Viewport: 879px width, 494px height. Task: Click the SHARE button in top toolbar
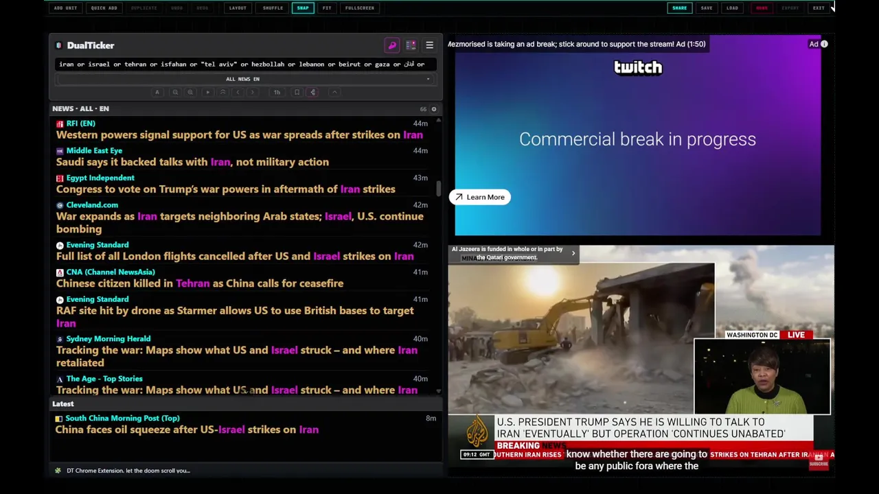679,8
